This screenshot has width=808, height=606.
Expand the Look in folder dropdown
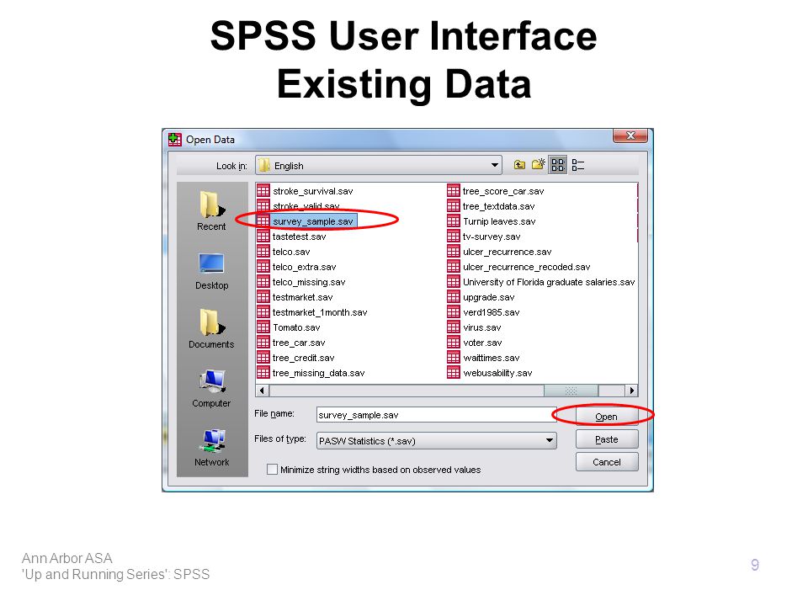(495, 166)
